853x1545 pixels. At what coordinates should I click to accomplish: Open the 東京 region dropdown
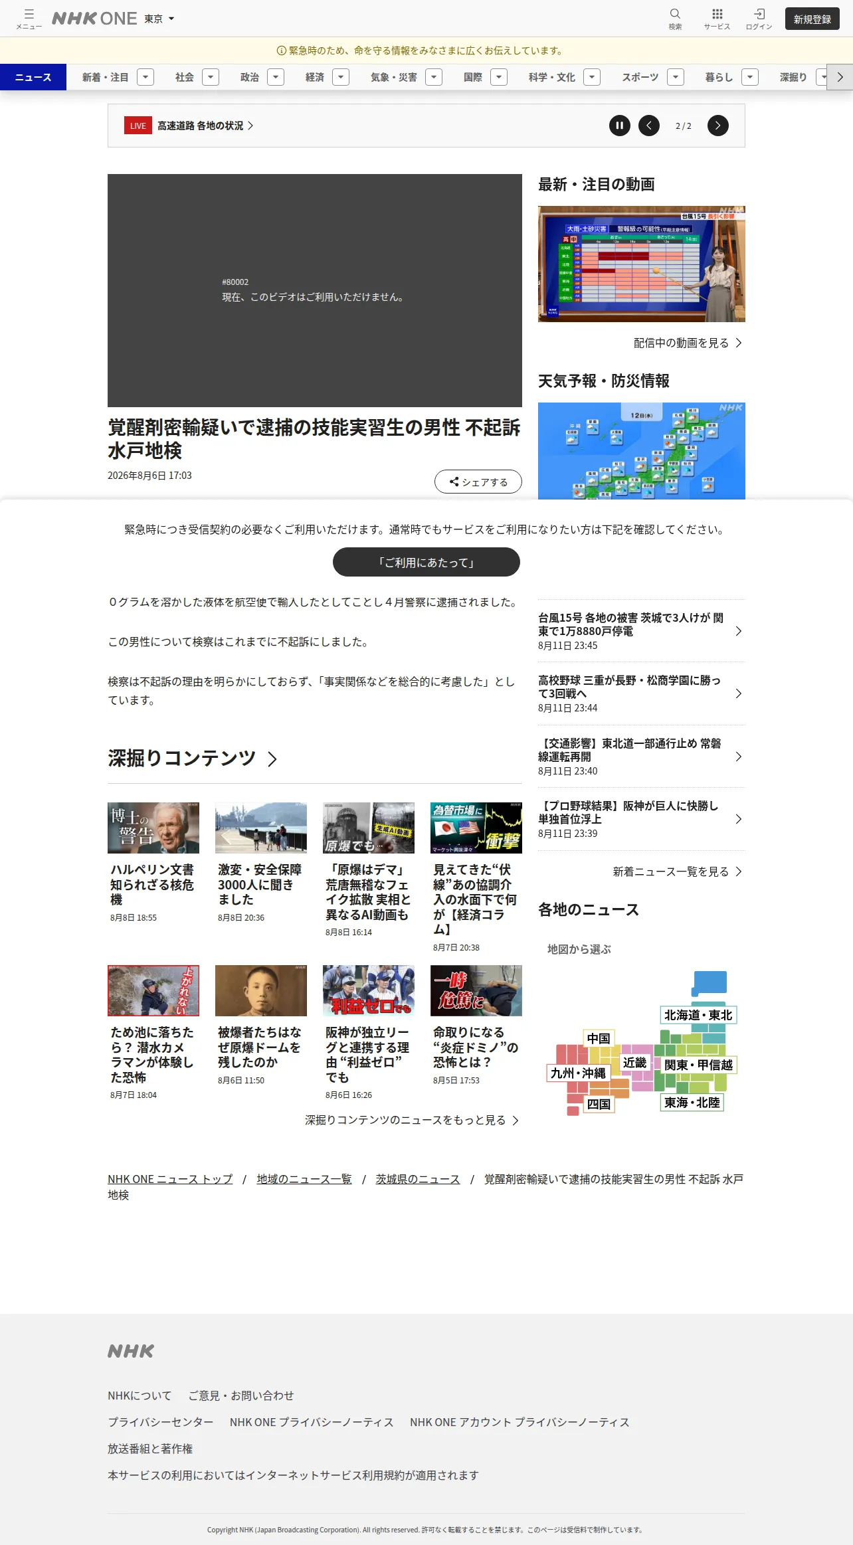click(x=159, y=19)
